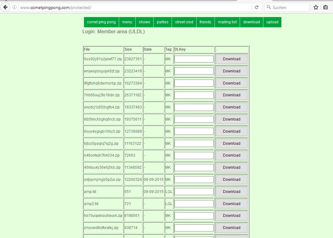333x238 pixels.
Task: Click DLKey field for n48ontejh7fvk034.zip
Action: (x=194, y=155)
